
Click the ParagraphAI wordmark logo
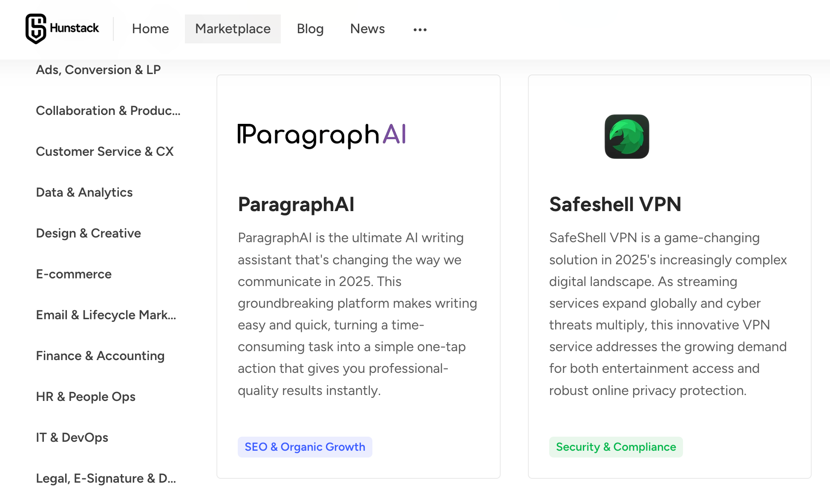322,134
